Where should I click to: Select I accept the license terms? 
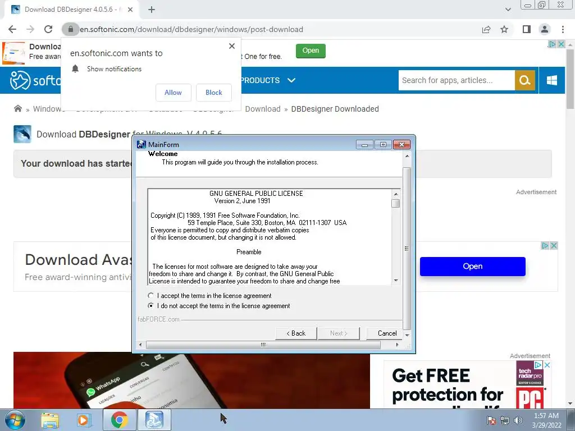point(150,295)
